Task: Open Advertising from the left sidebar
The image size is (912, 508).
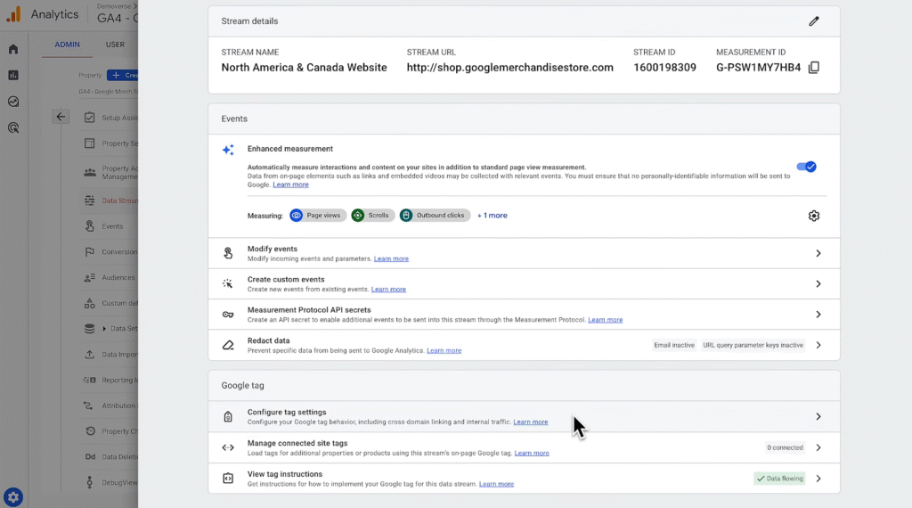Action: [13, 127]
